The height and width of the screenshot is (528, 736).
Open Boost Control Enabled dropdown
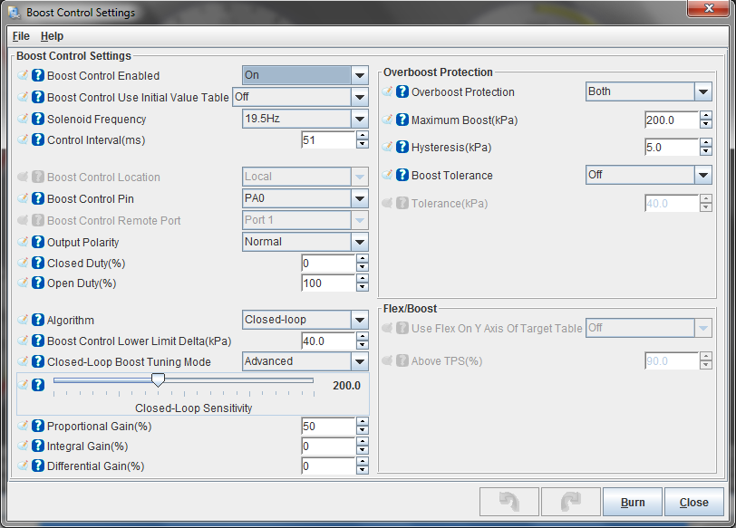(x=360, y=75)
